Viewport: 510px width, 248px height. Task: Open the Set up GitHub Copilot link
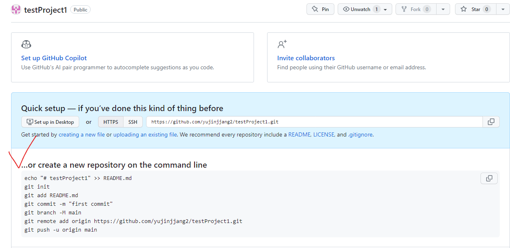coord(54,58)
